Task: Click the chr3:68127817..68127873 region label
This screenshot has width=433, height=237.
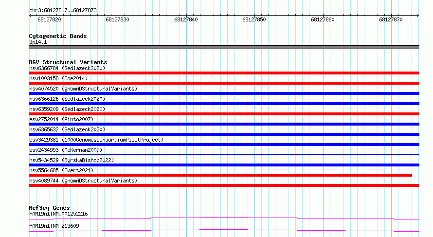Action: [63, 11]
